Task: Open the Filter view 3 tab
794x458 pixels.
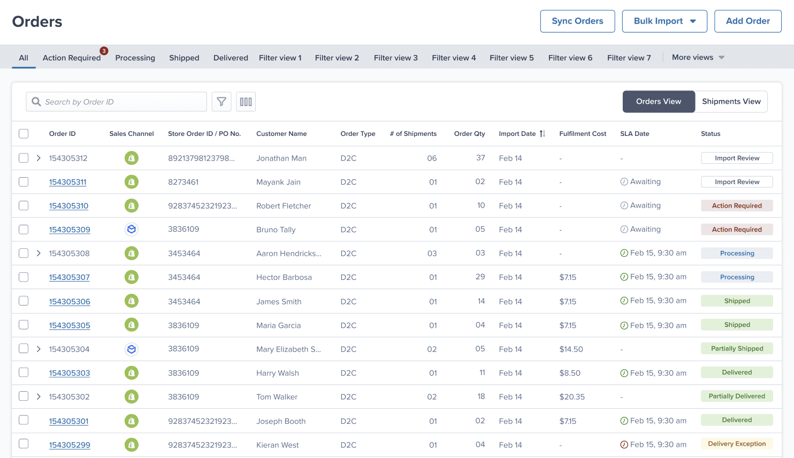Action: click(x=395, y=58)
